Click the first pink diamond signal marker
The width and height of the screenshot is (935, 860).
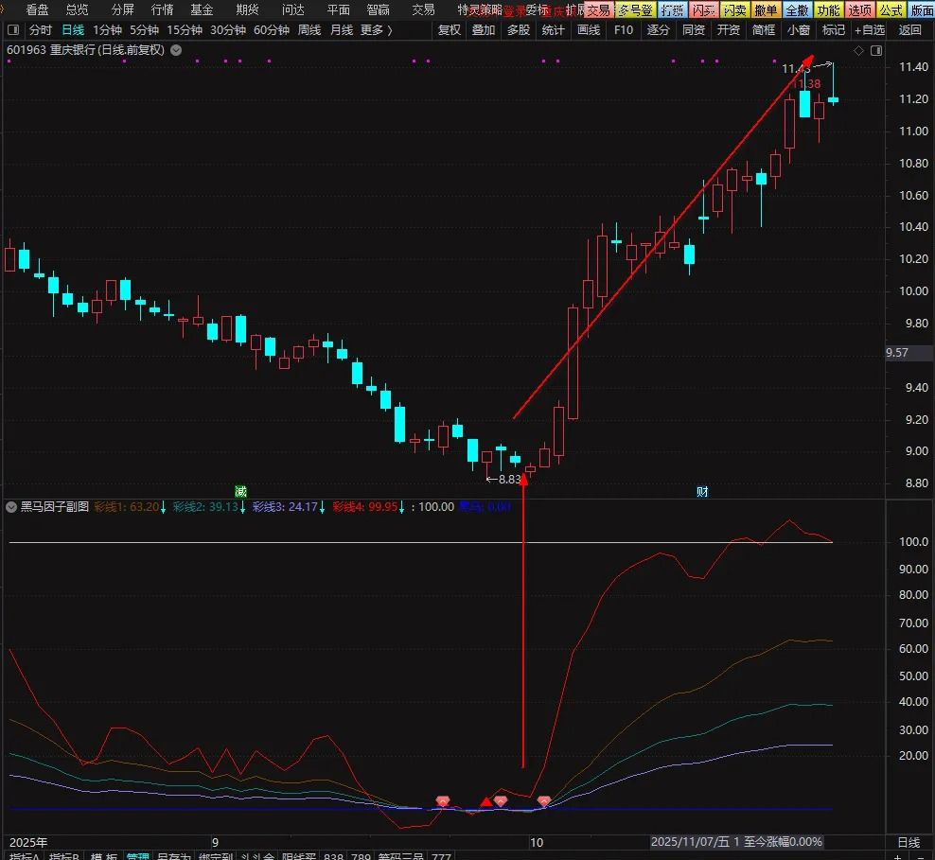tap(442, 801)
